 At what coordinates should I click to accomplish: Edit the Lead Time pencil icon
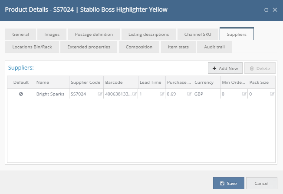coord(162,94)
